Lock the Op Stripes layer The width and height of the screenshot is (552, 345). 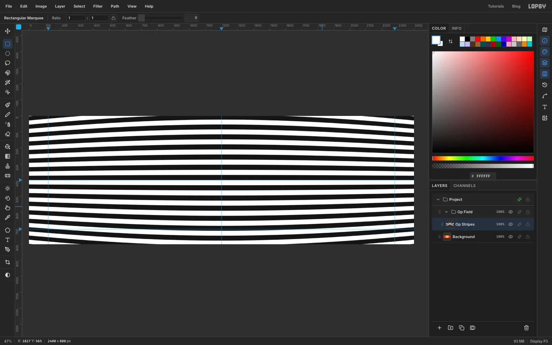click(528, 224)
